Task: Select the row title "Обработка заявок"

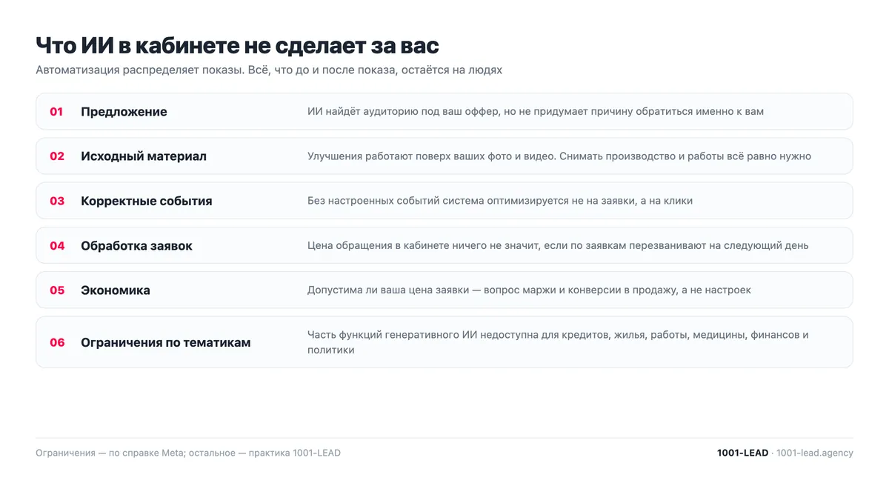Action: [136, 245]
